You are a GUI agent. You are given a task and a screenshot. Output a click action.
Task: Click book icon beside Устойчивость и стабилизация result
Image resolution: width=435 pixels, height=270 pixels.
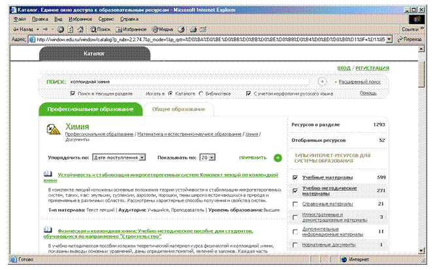pos(48,174)
